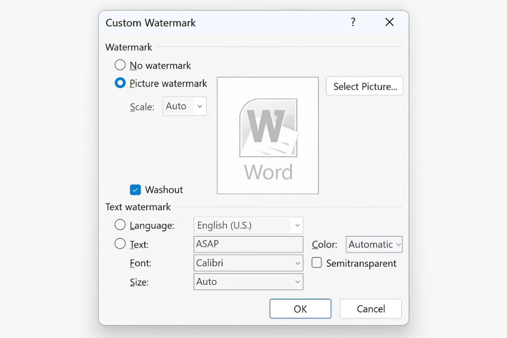The width and height of the screenshot is (507, 338).
Task: Close the Custom Watermark dialog
Action: pos(389,22)
